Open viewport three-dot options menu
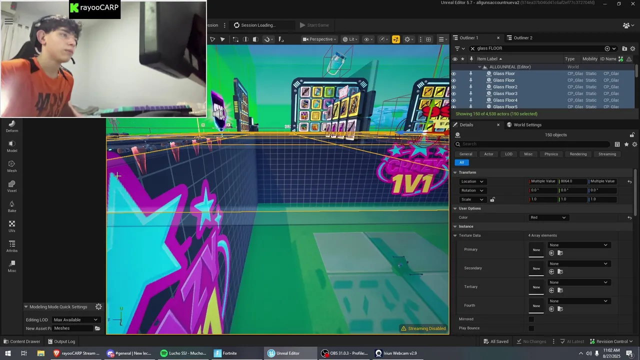The width and height of the screenshot is (640, 360). tap(420, 39)
